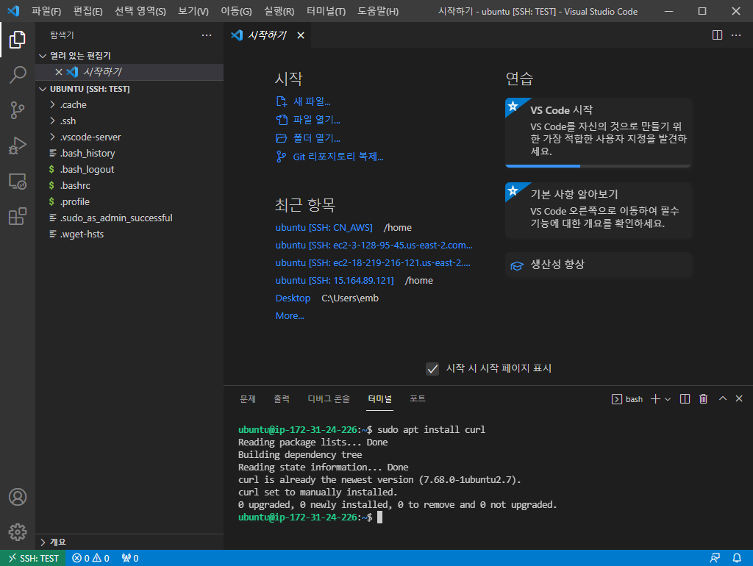Close the terminal panel
The image size is (753, 566).
(x=739, y=398)
